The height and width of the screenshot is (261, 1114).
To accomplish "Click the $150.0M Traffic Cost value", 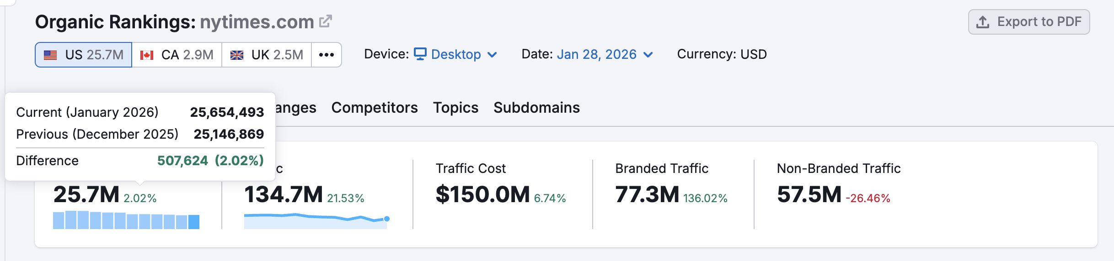I will [x=482, y=194].
